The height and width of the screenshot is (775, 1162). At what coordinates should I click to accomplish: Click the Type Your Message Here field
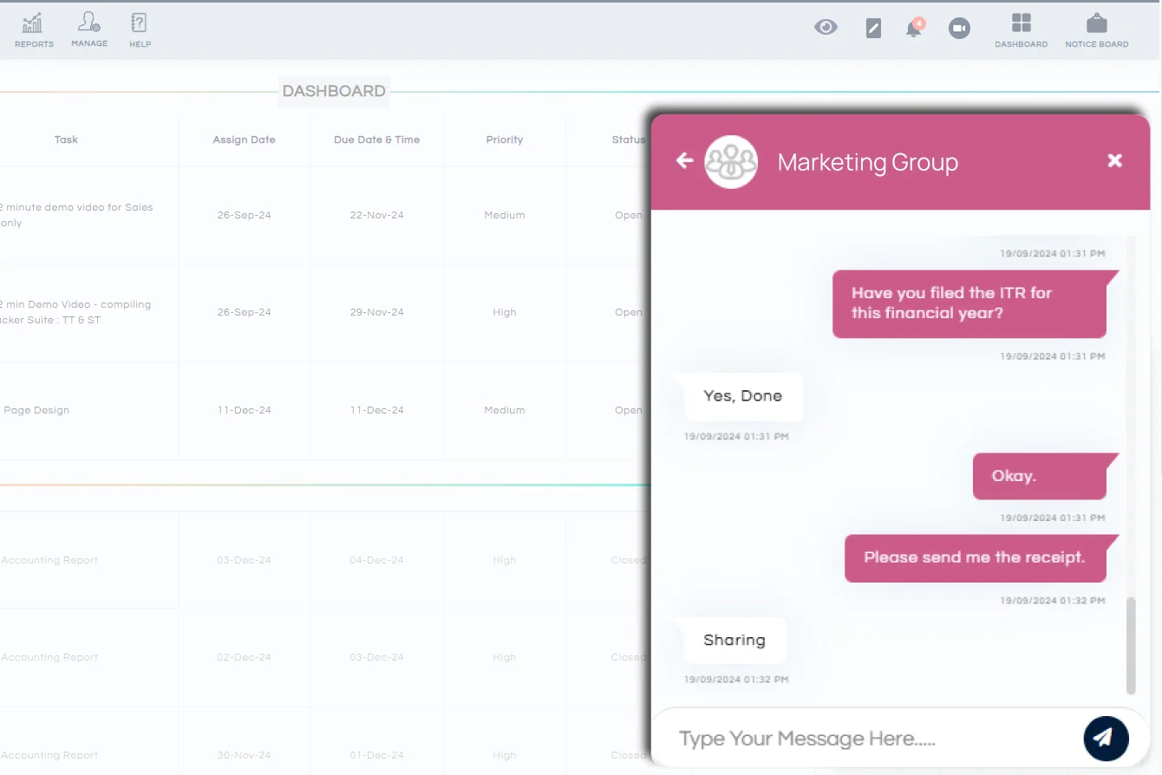tap(867, 739)
